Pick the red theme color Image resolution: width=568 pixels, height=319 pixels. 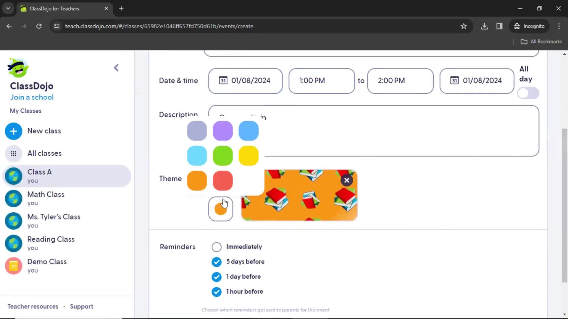pos(223,180)
